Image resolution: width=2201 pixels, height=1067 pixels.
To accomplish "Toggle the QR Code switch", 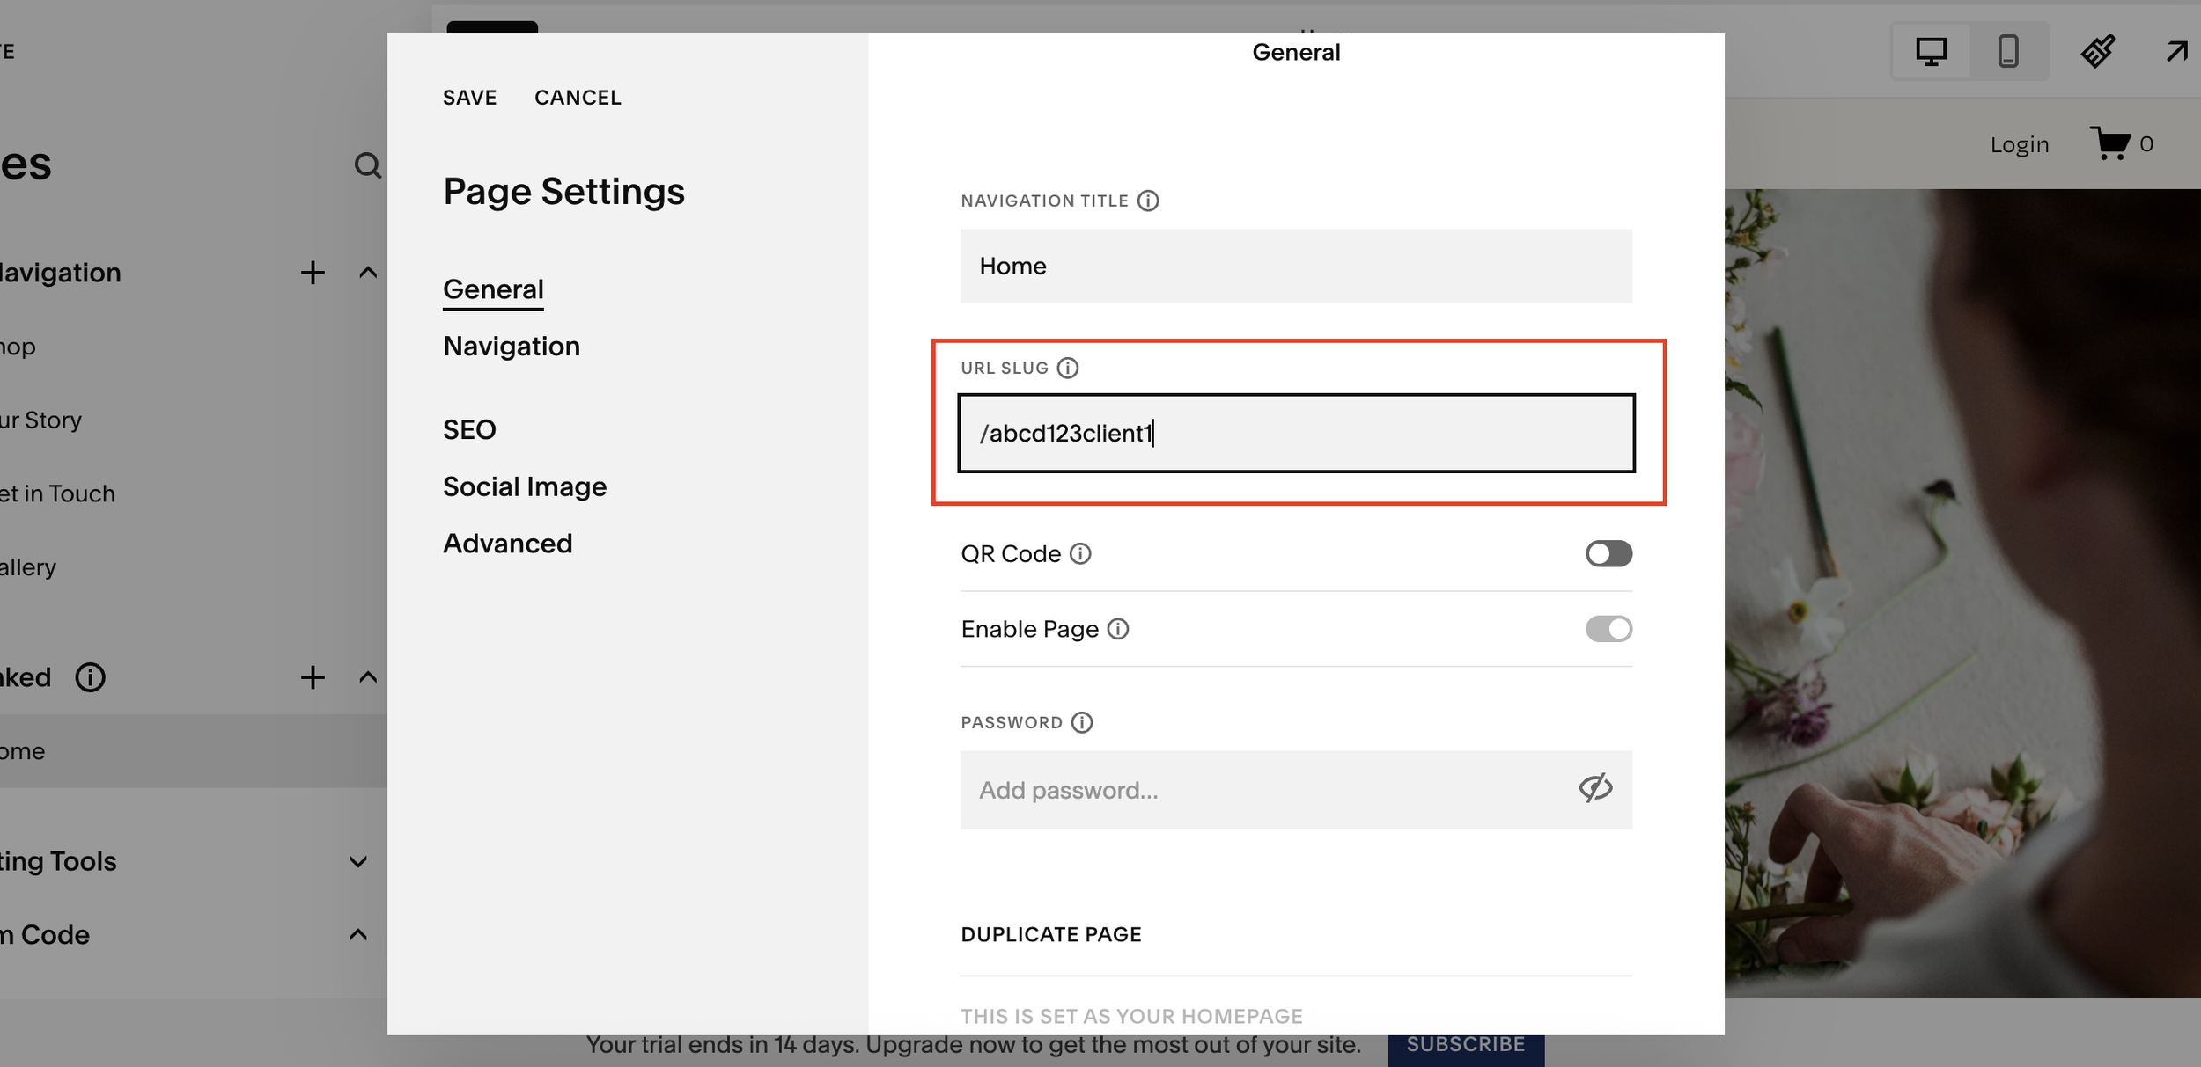I will [1608, 553].
